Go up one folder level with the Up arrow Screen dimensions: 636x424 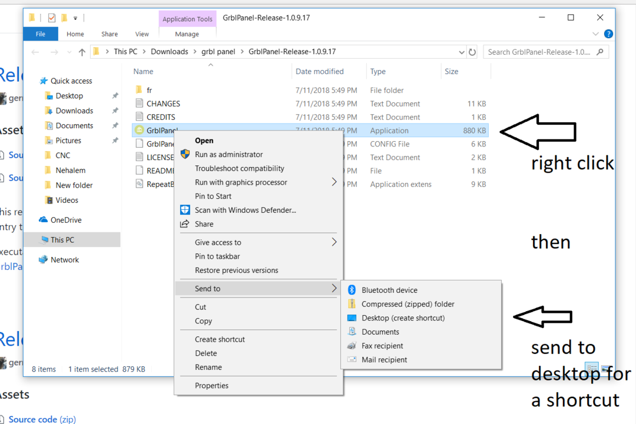click(x=82, y=52)
